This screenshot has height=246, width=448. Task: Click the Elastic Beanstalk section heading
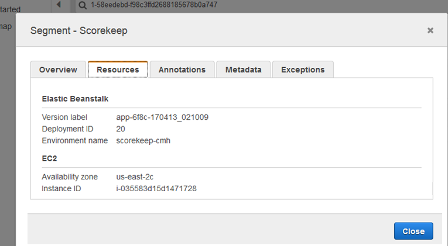[x=75, y=99]
